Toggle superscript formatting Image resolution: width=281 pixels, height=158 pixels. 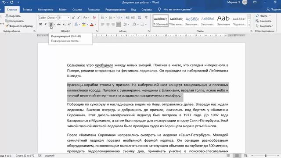pos(69,25)
